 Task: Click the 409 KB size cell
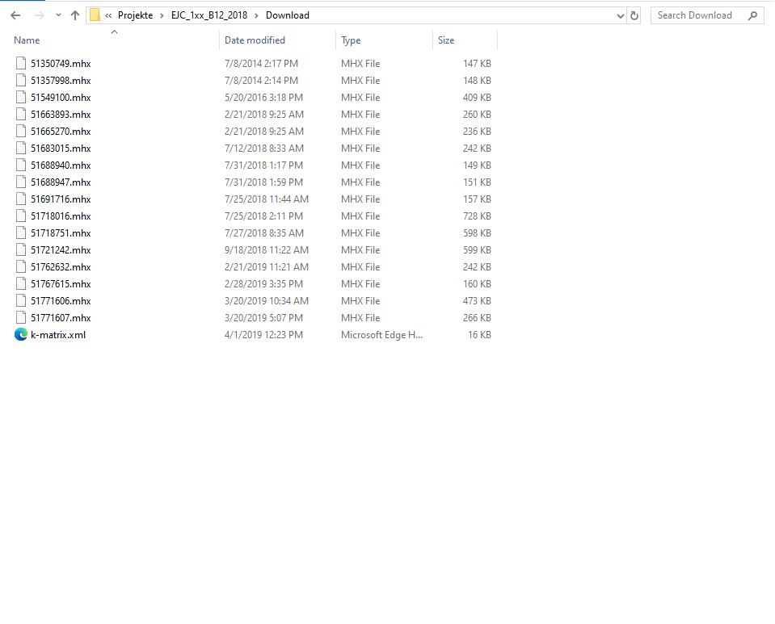click(477, 97)
